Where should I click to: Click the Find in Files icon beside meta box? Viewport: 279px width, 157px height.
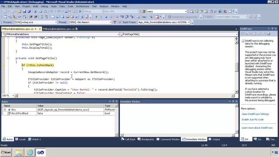pyautogui.click(x=143, y=11)
